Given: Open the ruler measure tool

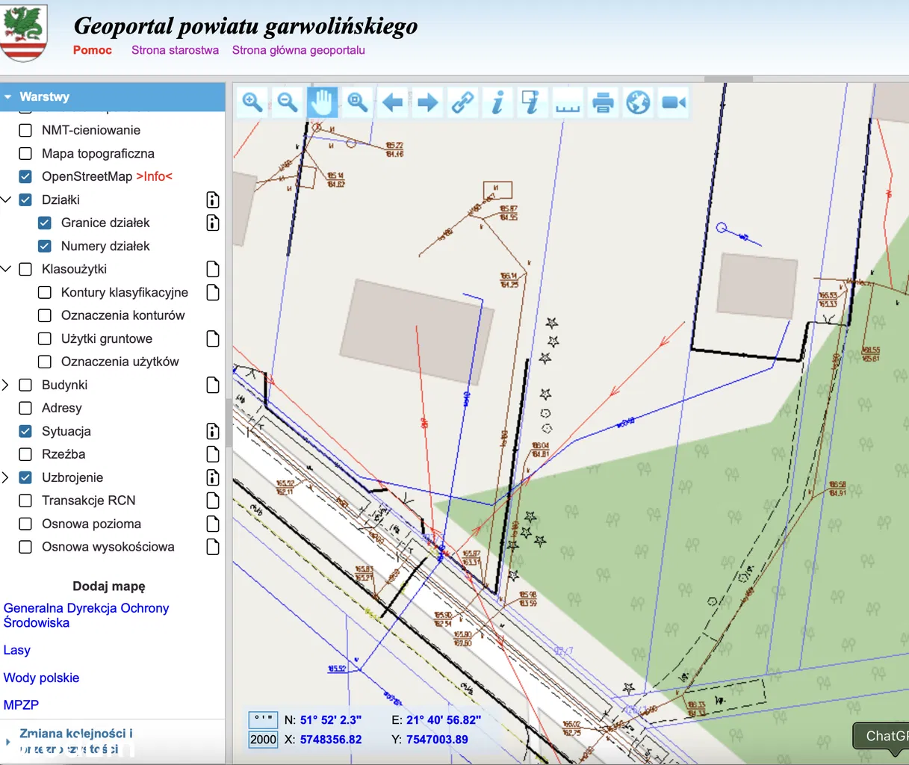Looking at the screenshot, I should (x=568, y=102).
